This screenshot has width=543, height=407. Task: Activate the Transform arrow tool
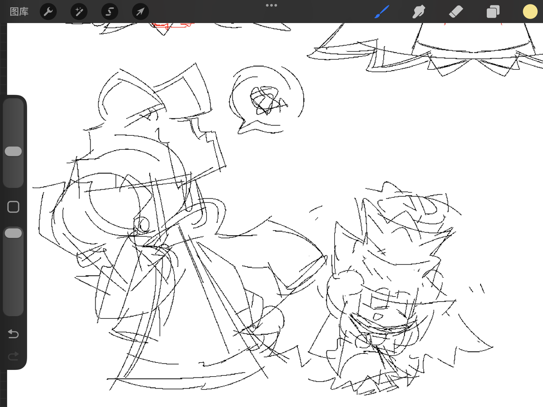pos(140,12)
